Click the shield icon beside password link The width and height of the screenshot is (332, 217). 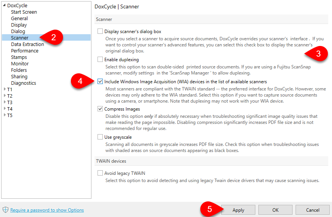[x=5, y=210]
